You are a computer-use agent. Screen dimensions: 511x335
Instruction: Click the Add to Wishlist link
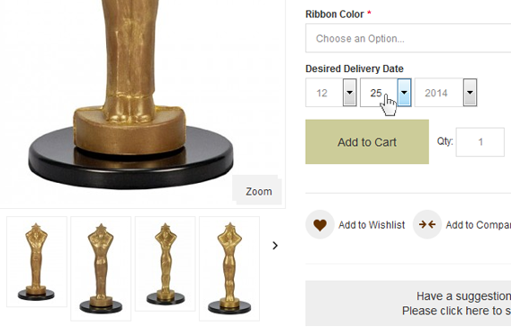tap(372, 225)
